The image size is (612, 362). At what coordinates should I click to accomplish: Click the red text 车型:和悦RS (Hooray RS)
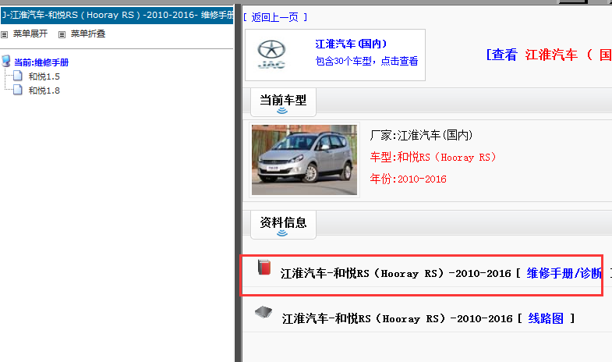tap(433, 158)
